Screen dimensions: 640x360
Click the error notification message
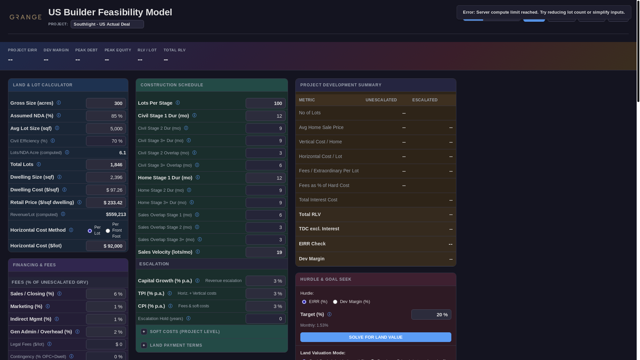[x=544, y=12]
